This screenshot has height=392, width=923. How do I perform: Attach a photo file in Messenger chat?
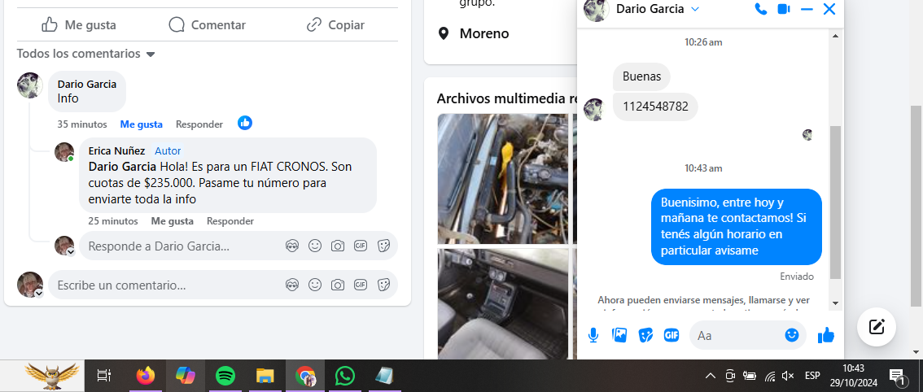pyautogui.click(x=619, y=335)
